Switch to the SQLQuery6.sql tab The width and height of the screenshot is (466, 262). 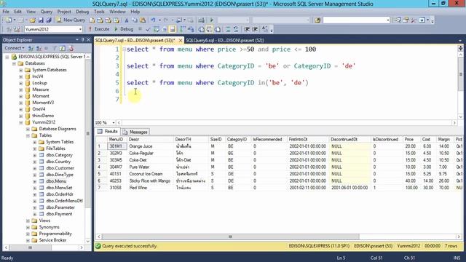tap(225, 41)
